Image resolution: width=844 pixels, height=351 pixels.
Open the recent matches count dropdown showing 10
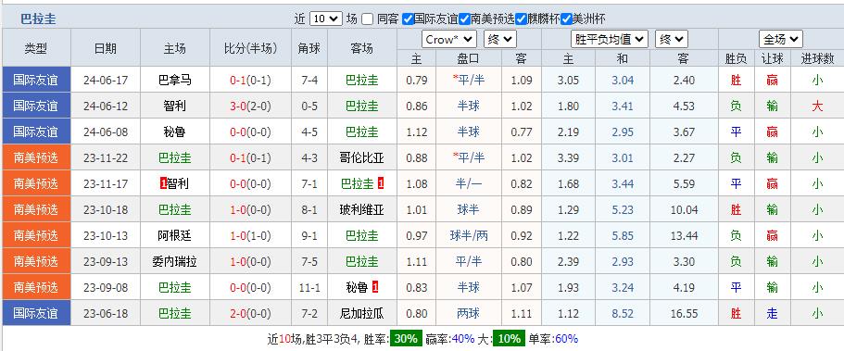click(x=326, y=19)
